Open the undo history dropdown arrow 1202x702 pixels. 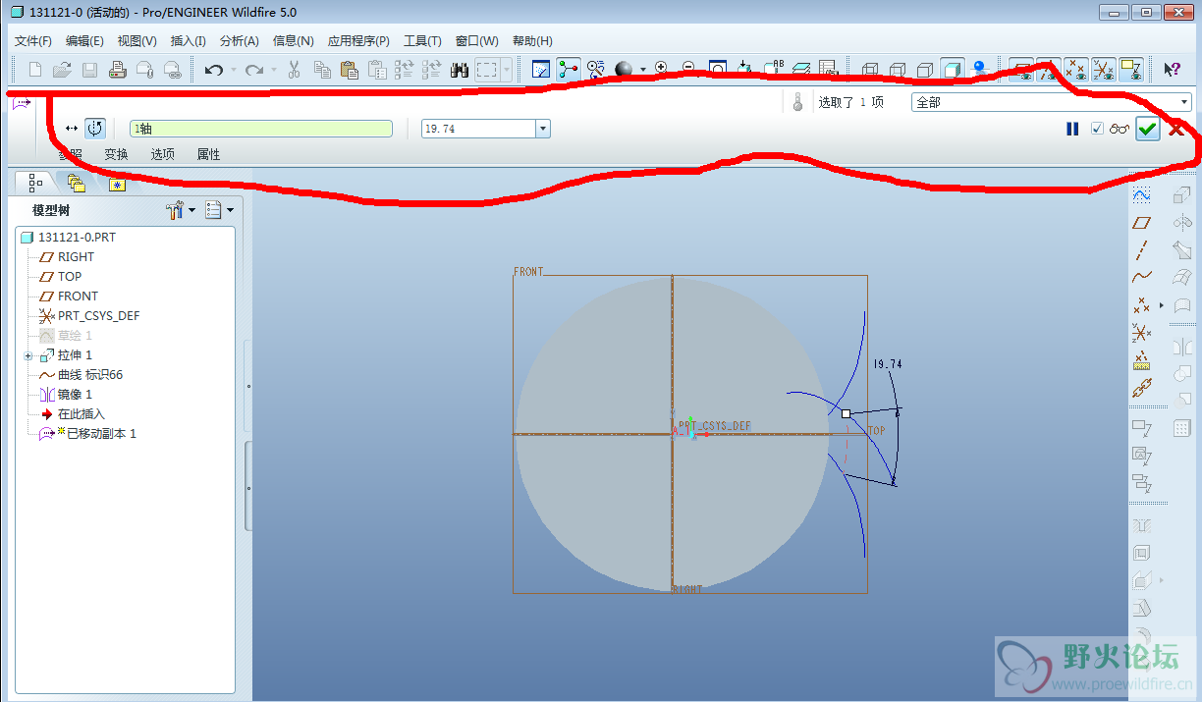[x=233, y=70]
